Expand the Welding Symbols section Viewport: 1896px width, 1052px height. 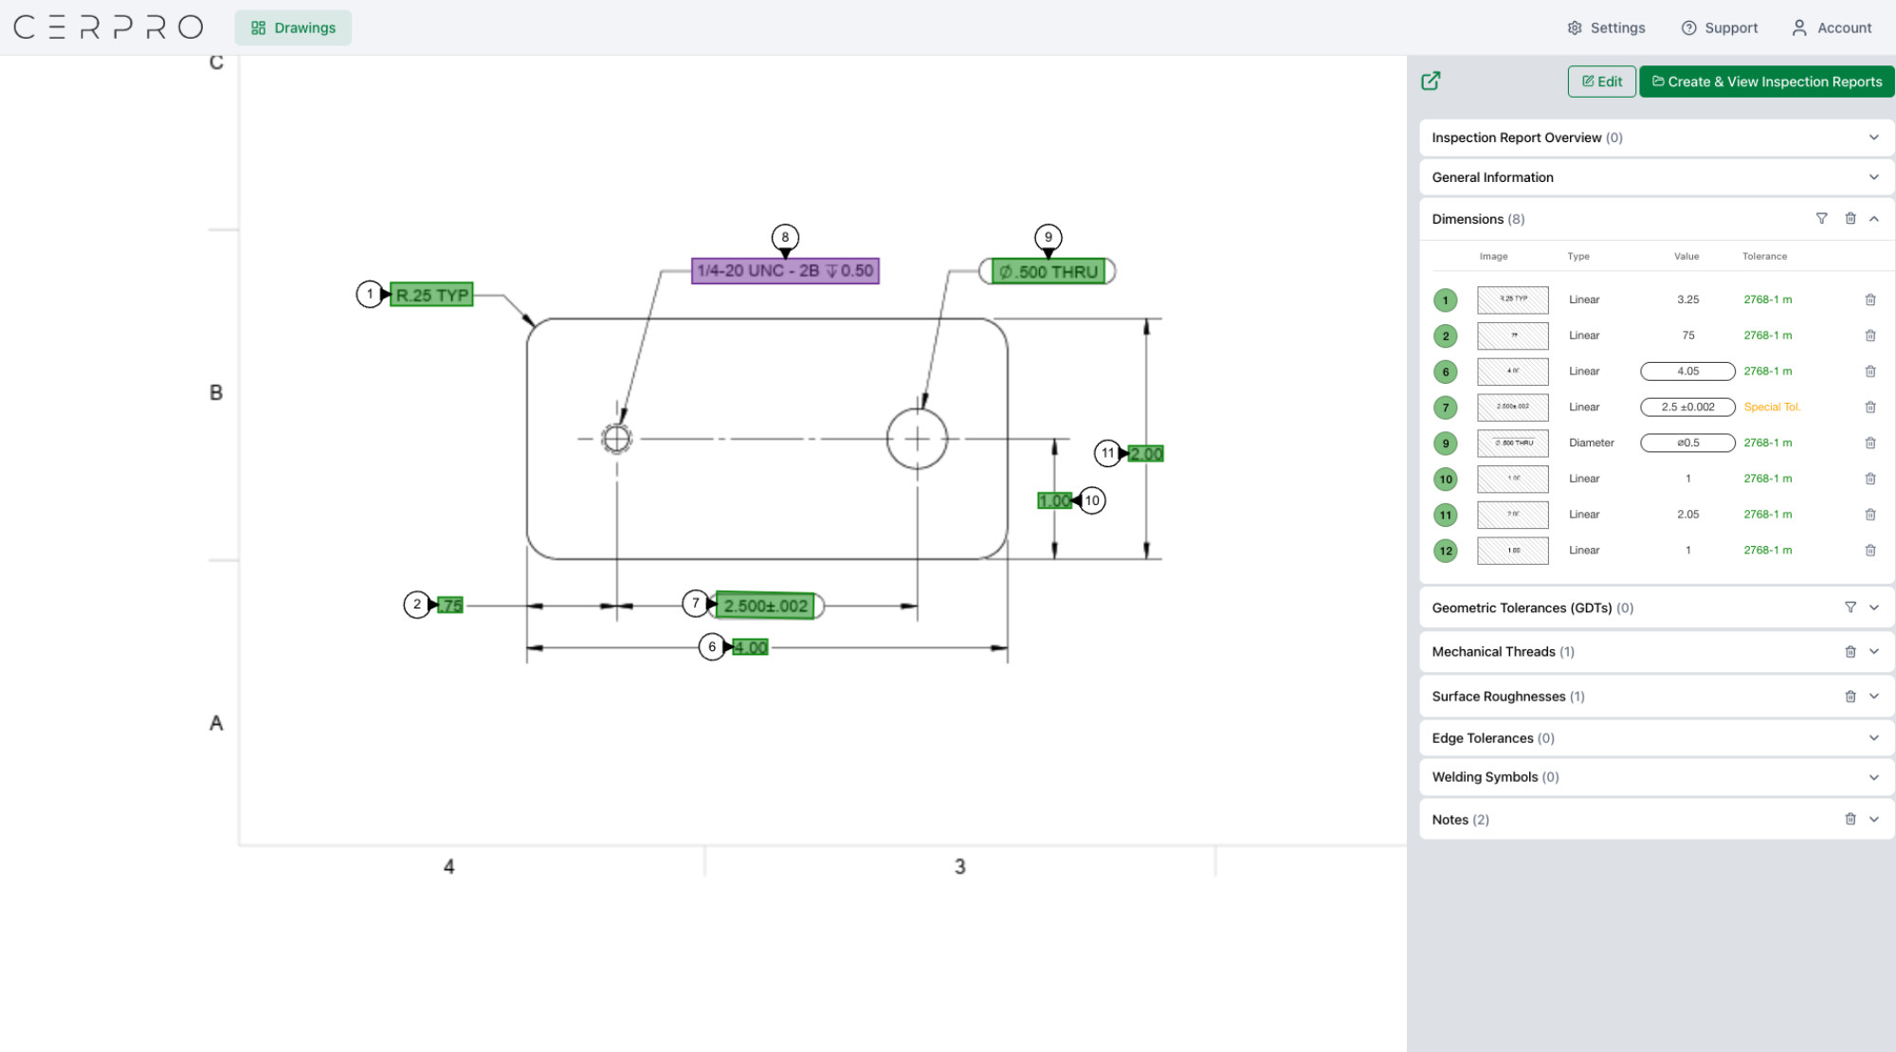point(1873,777)
